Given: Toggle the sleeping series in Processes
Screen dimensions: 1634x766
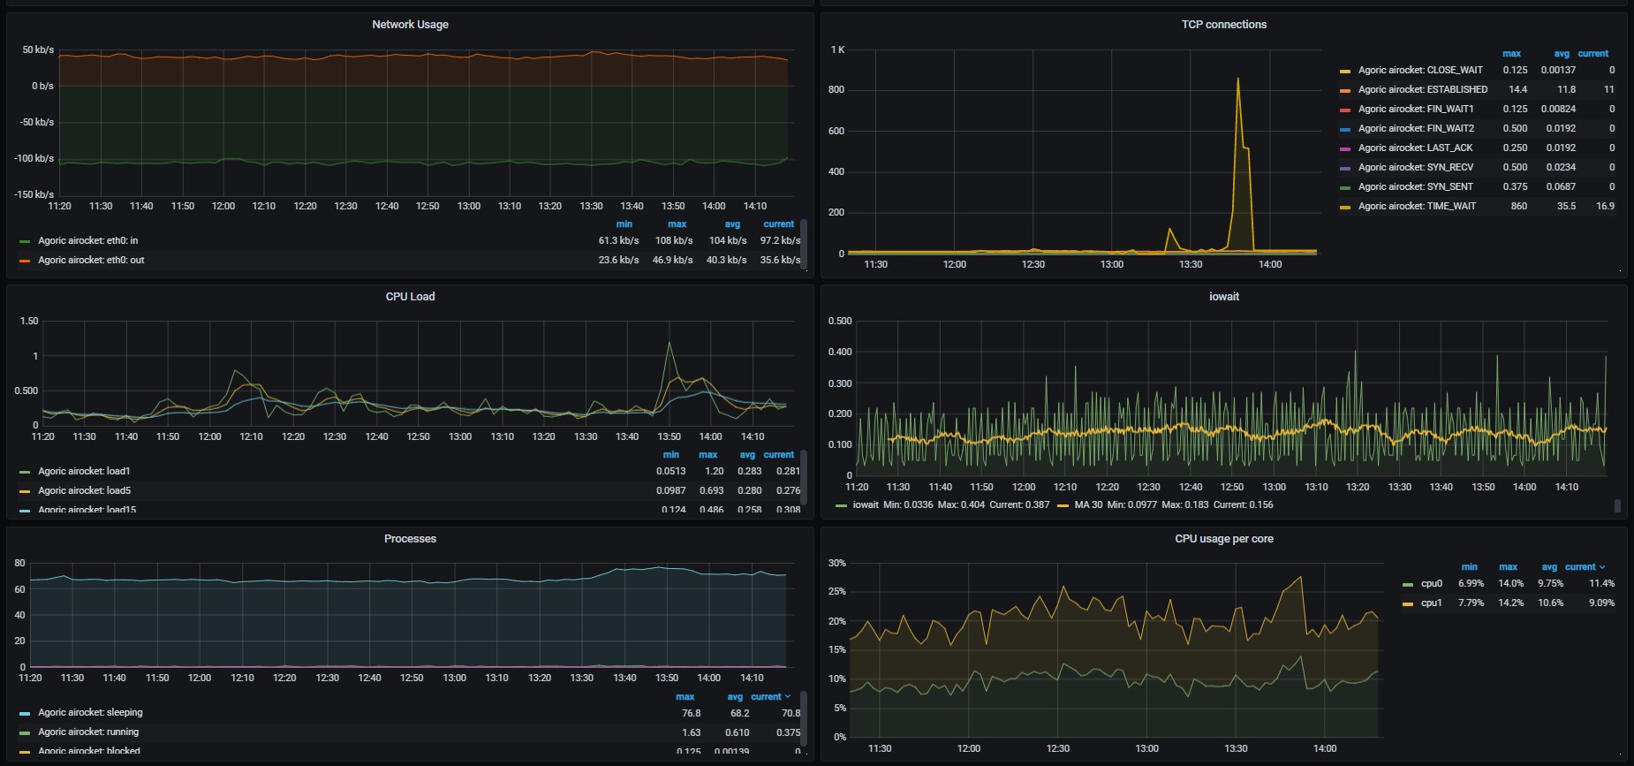Looking at the screenshot, I should pos(90,712).
